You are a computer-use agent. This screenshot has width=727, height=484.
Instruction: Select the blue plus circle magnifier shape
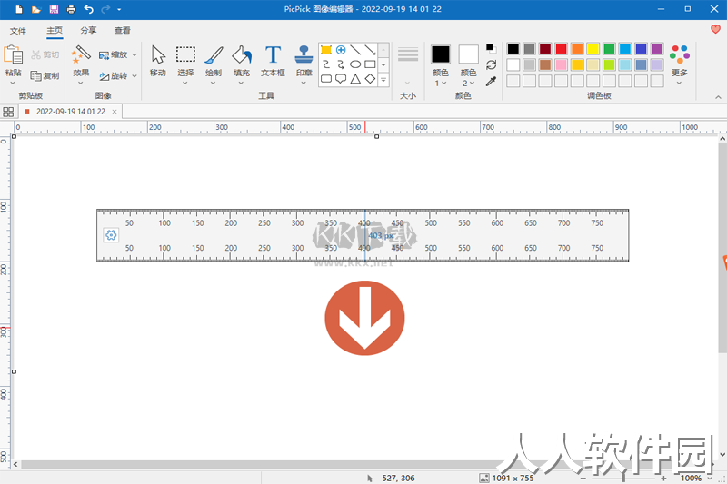[x=341, y=50]
